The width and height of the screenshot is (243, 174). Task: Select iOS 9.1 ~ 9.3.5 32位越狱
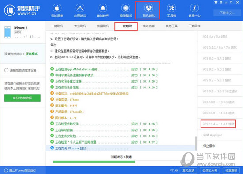point(220,91)
